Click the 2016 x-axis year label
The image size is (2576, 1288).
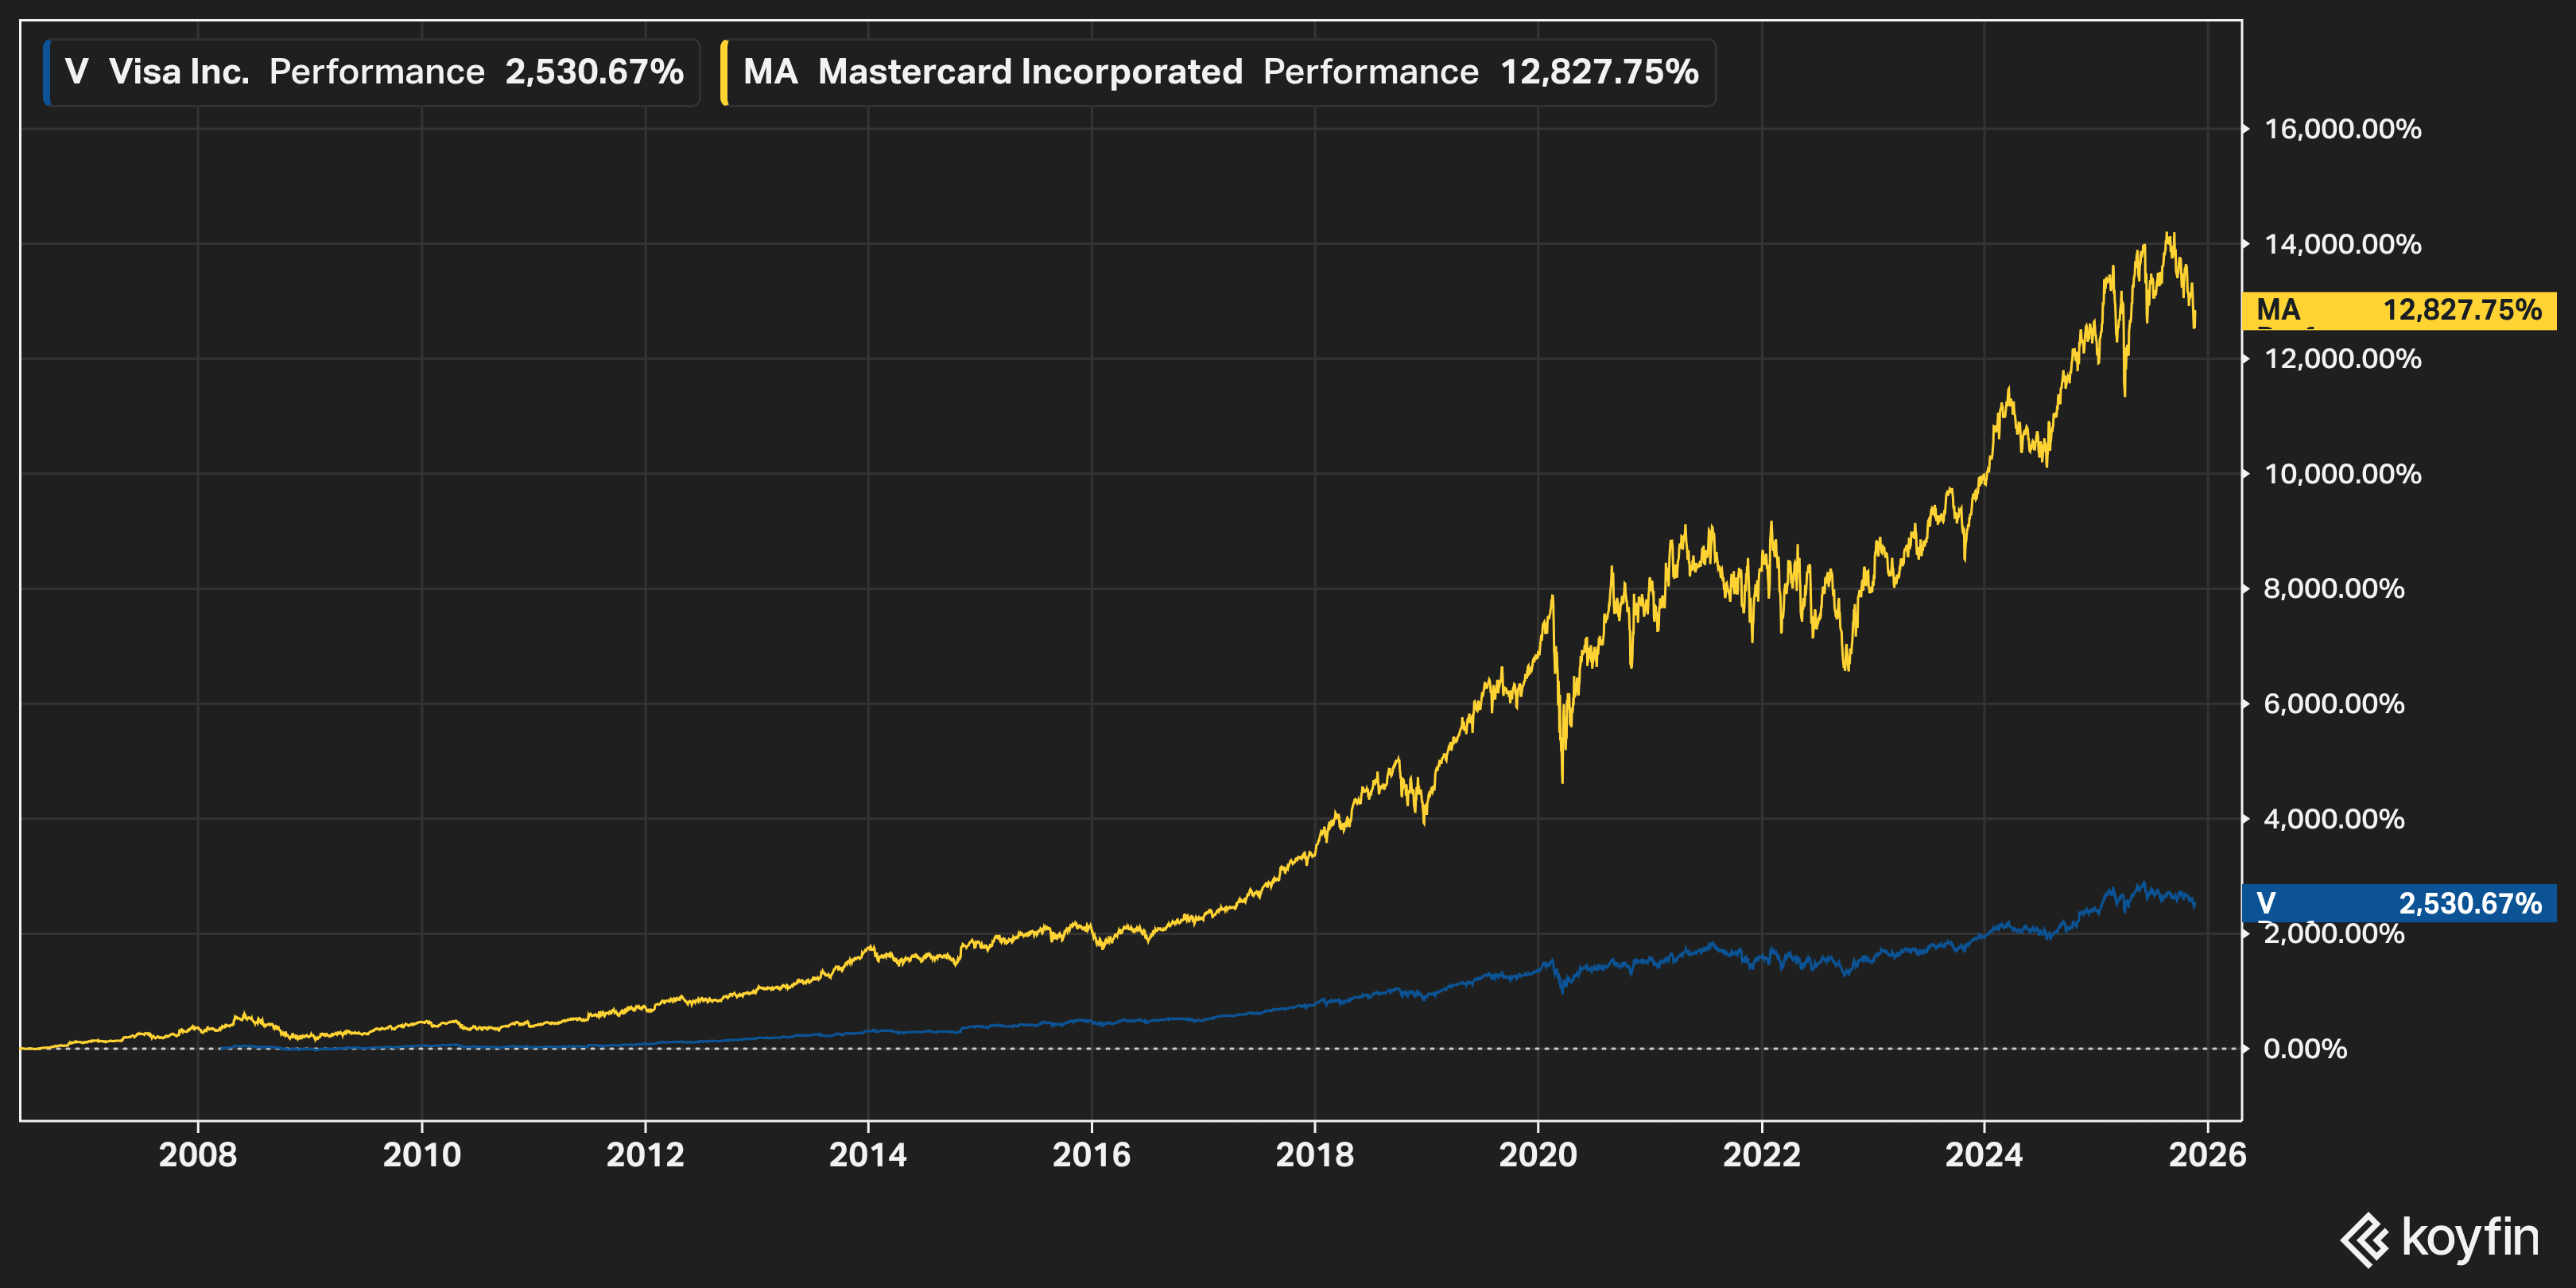tap(1091, 1155)
